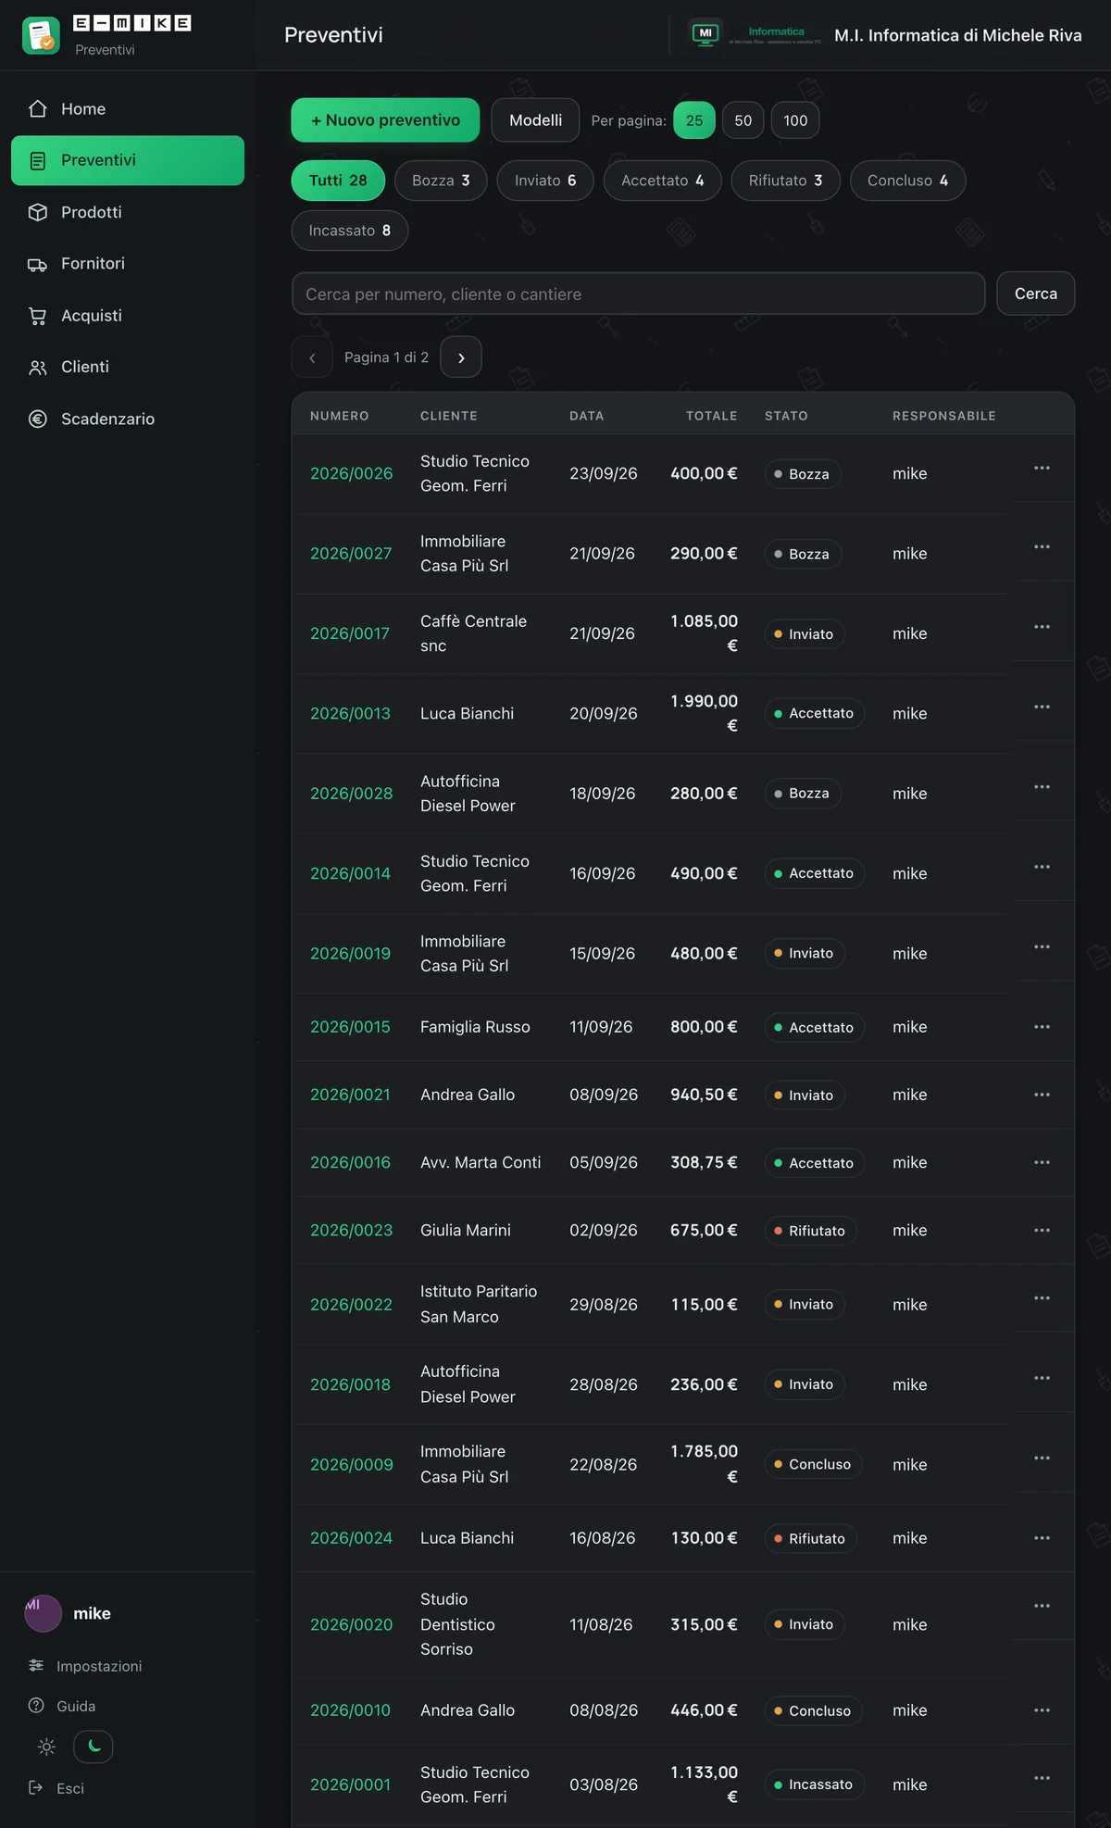Go to previous page arrow
The image size is (1111, 1828).
click(312, 357)
